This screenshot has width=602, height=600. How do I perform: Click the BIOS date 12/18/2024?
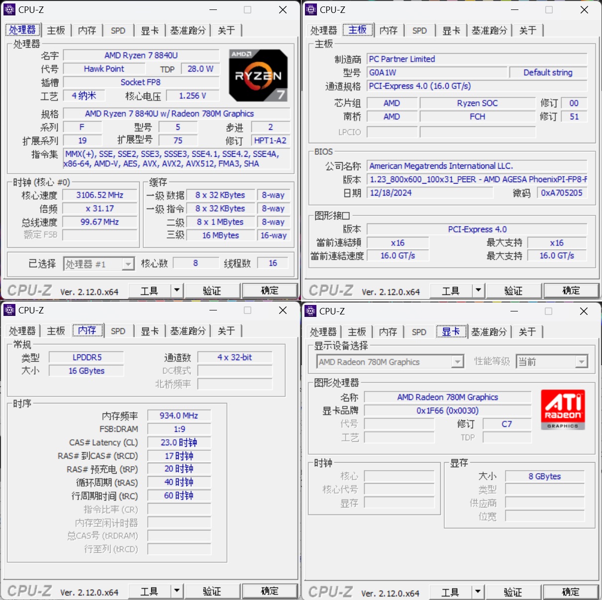[430, 193]
